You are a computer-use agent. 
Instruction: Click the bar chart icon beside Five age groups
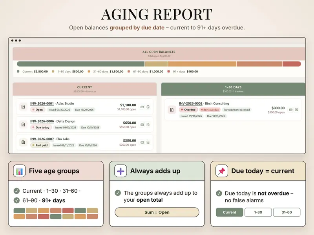pos(19,171)
